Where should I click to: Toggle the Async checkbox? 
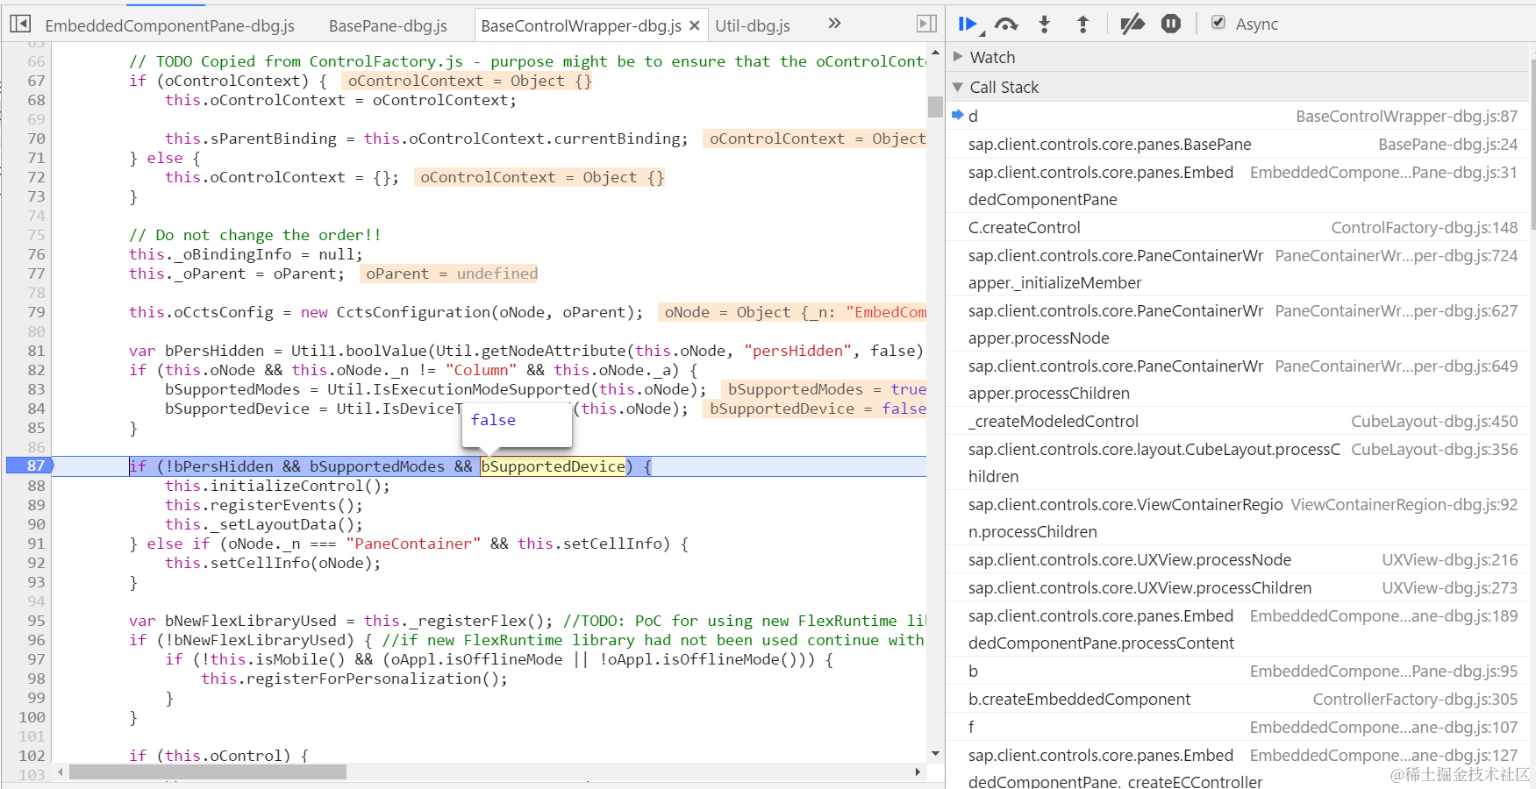coord(1218,23)
